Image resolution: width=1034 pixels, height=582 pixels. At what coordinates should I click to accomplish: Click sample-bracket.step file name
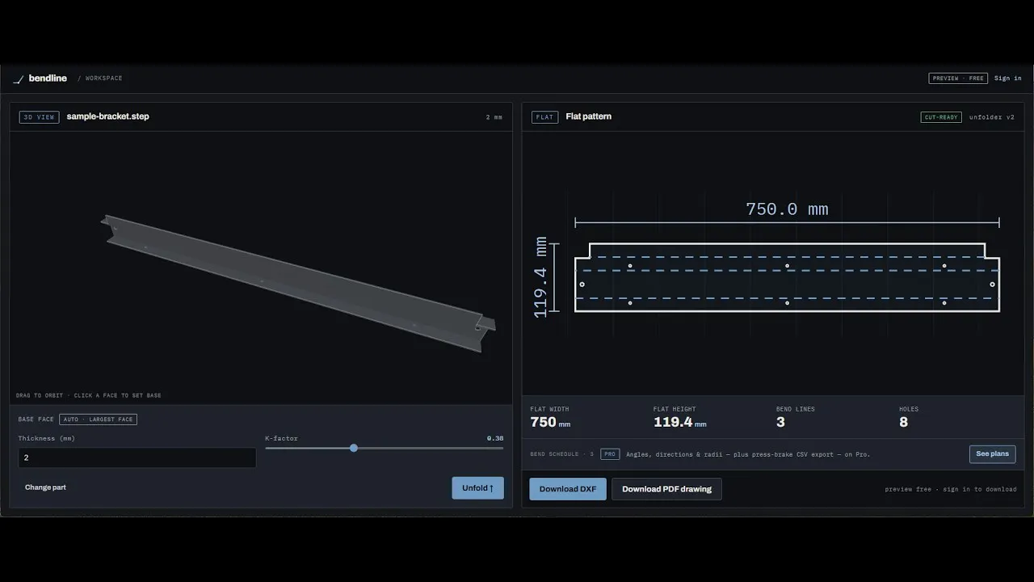tap(107, 116)
